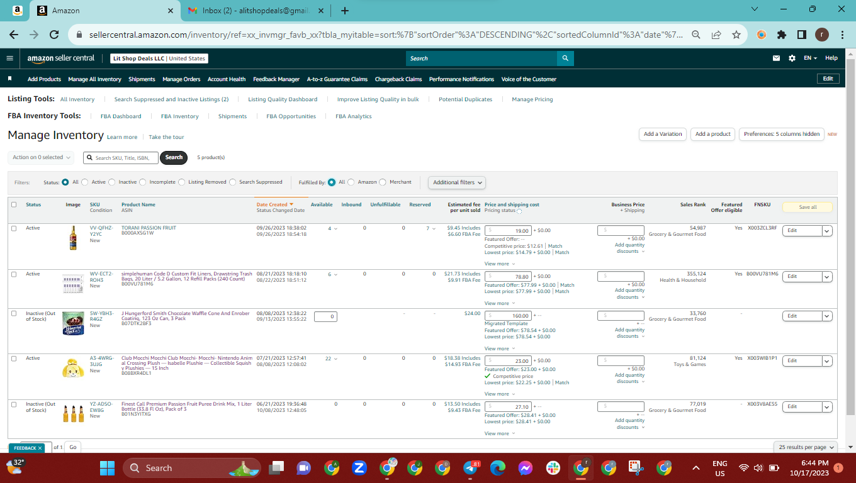This screenshot has width=856, height=483.
Task: Sort by the Date Created column header
Action: click(275, 204)
